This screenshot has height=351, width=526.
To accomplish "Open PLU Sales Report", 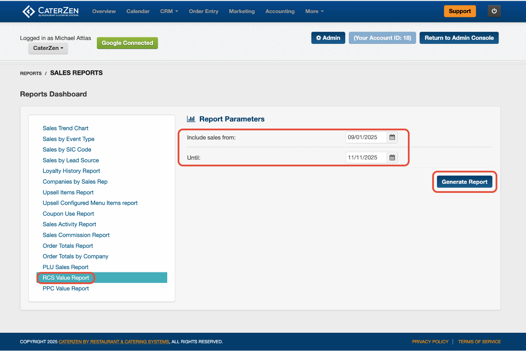I will (x=66, y=267).
